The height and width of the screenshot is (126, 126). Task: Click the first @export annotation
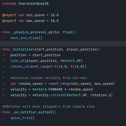pos(9,15)
